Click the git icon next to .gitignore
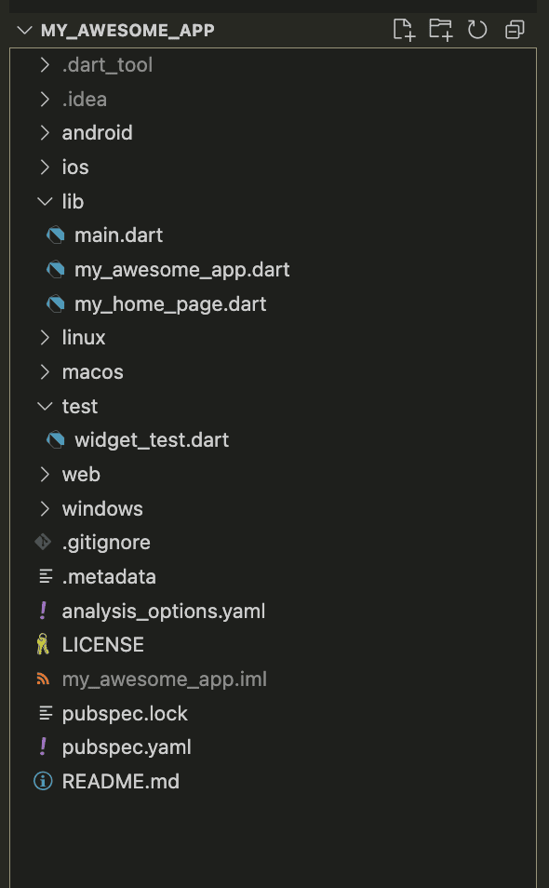549x888 pixels. [x=45, y=542]
